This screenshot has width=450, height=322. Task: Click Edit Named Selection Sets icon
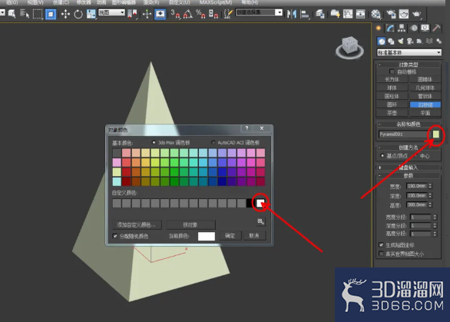[x=228, y=14]
